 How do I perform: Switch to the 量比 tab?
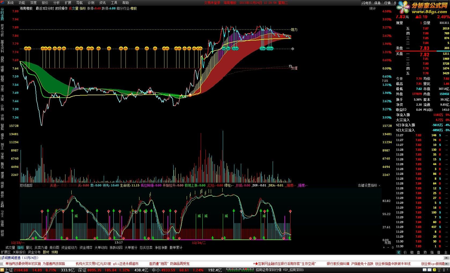click(29, 248)
